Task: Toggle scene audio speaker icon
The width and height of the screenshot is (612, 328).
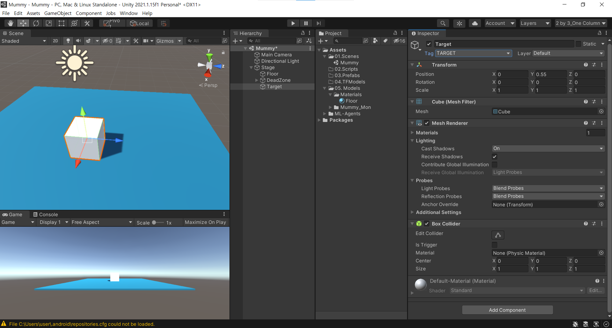Action: (x=78, y=41)
